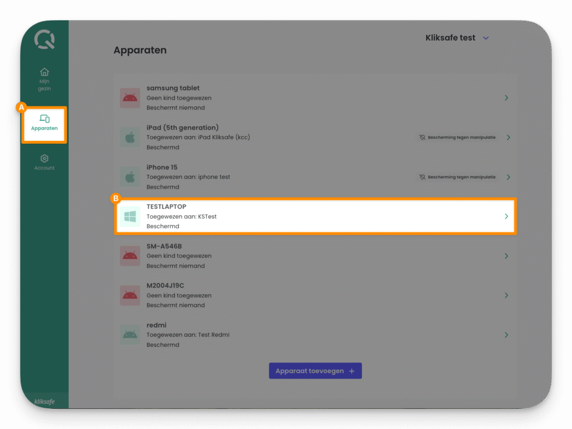
Task: Expand the redmi device row chevron
Action: point(506,334)
